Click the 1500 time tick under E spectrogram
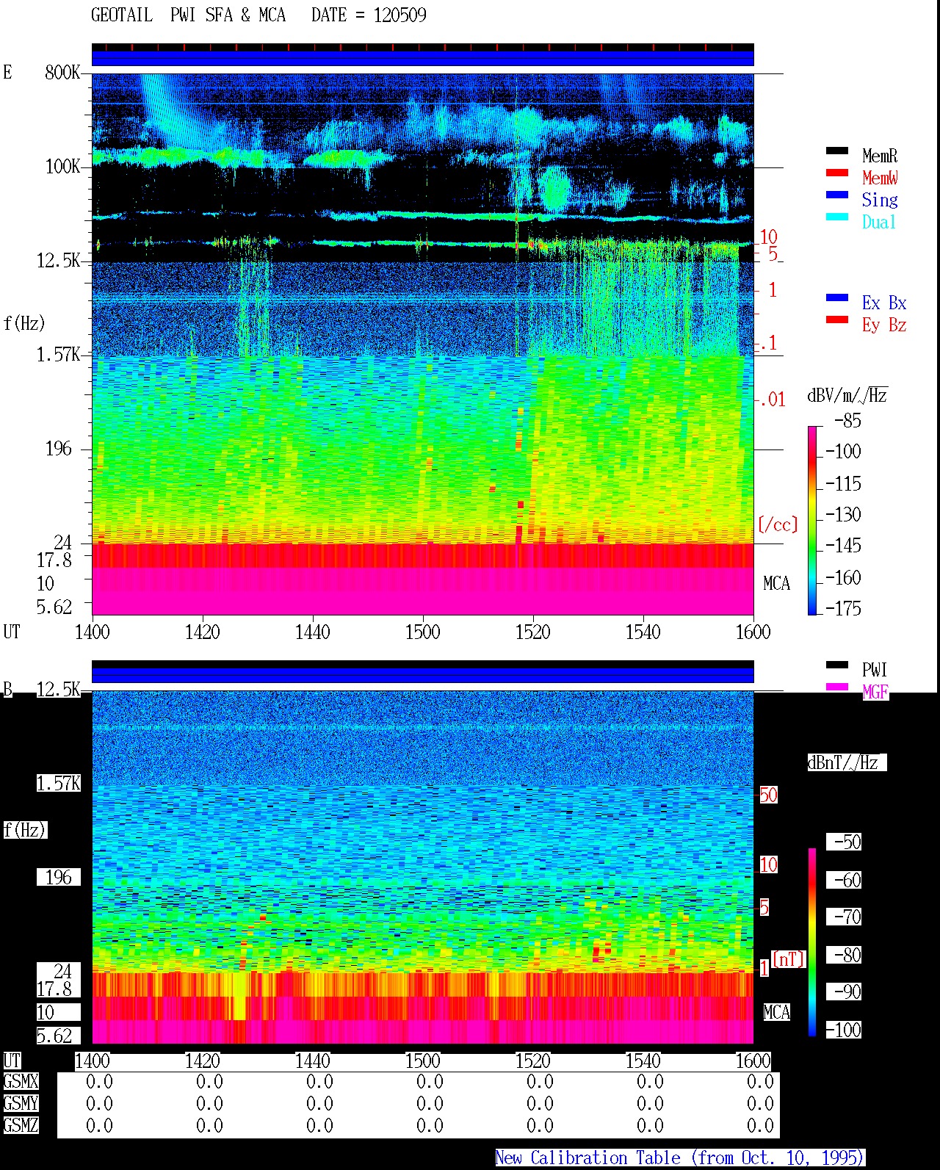Screen dimensions: 940x1170 coord(423,632)
